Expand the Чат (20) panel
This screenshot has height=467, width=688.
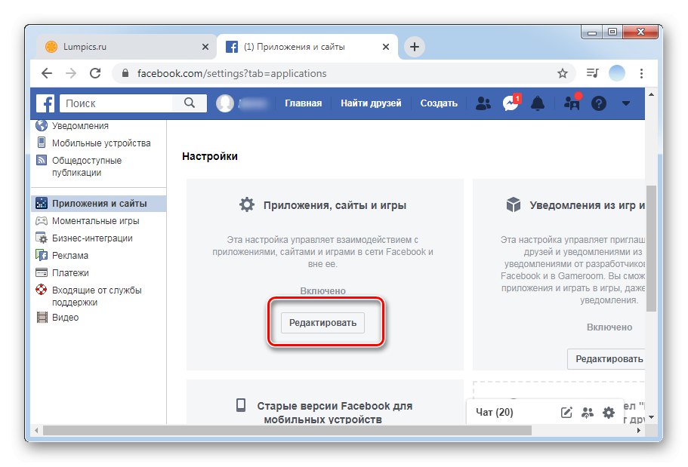coord(495,412)
